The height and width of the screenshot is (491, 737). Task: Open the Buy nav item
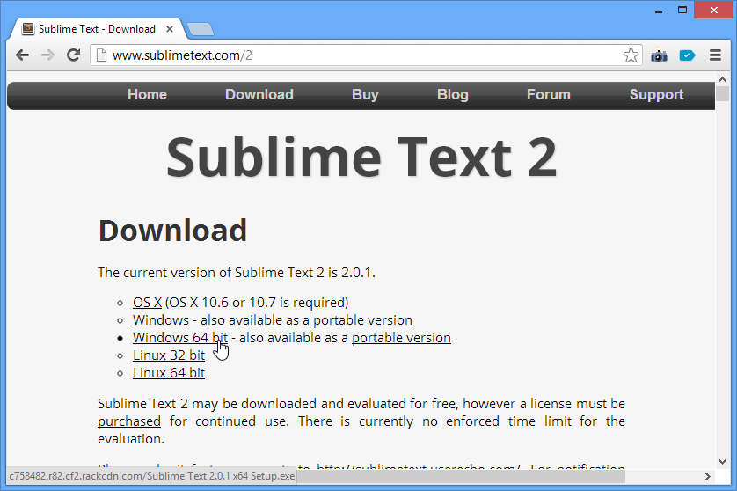pos(365,94)
